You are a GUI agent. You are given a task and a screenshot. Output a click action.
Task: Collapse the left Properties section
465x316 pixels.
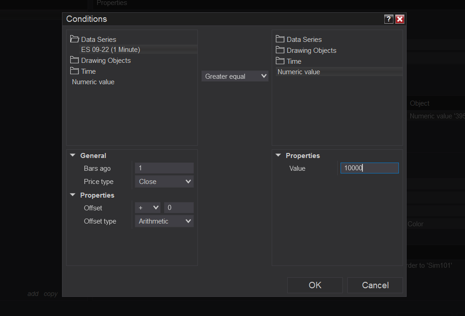(x=72, y=195)
